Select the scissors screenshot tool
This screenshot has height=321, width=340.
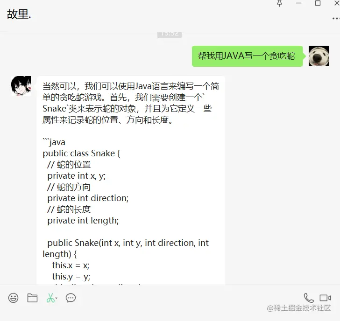click(x=50, y=298)
